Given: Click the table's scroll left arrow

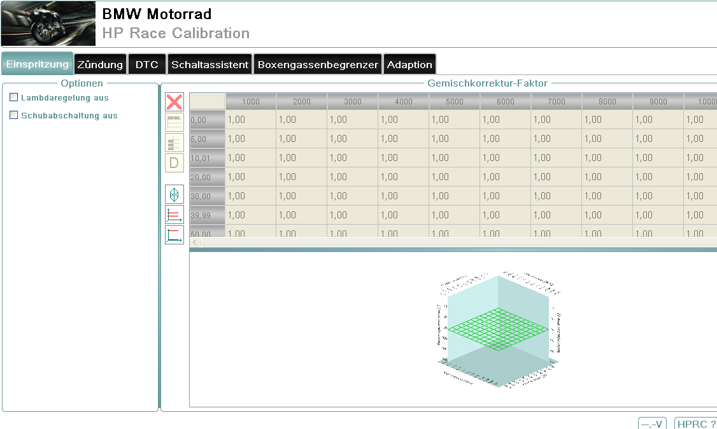Looking at the screenshot, I should click(x=195, y=243).
